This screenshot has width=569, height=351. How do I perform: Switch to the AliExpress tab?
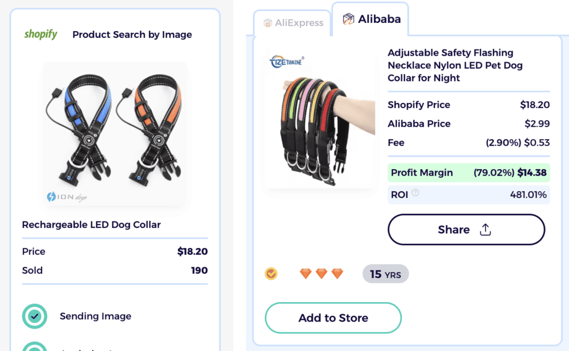292,23
